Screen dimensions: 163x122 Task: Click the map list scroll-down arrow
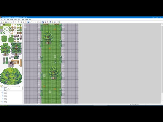coord(23,103)
